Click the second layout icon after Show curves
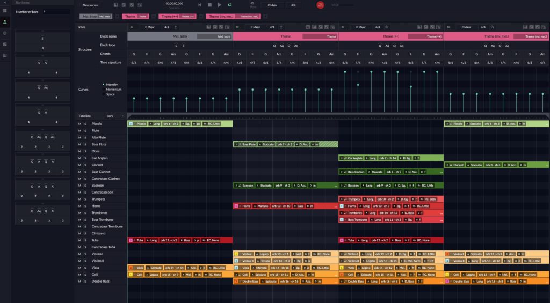 coord(124,5)
